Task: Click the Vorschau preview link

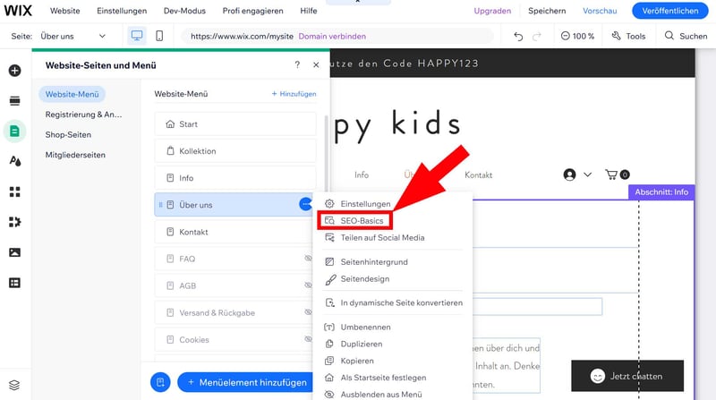Action: [600, 11]
